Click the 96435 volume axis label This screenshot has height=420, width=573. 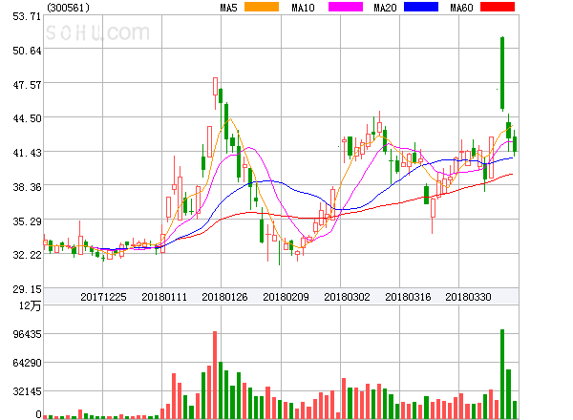click(27, 334)
